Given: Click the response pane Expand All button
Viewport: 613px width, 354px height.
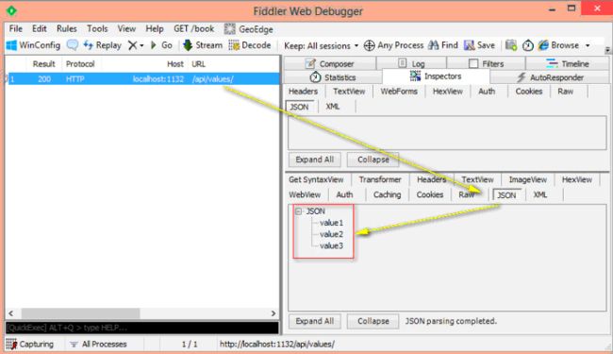Looking at the screenshot, I should [315, 321].
